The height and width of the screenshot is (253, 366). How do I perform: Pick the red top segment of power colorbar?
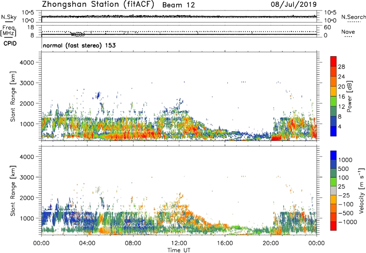[x=334, y=62]
